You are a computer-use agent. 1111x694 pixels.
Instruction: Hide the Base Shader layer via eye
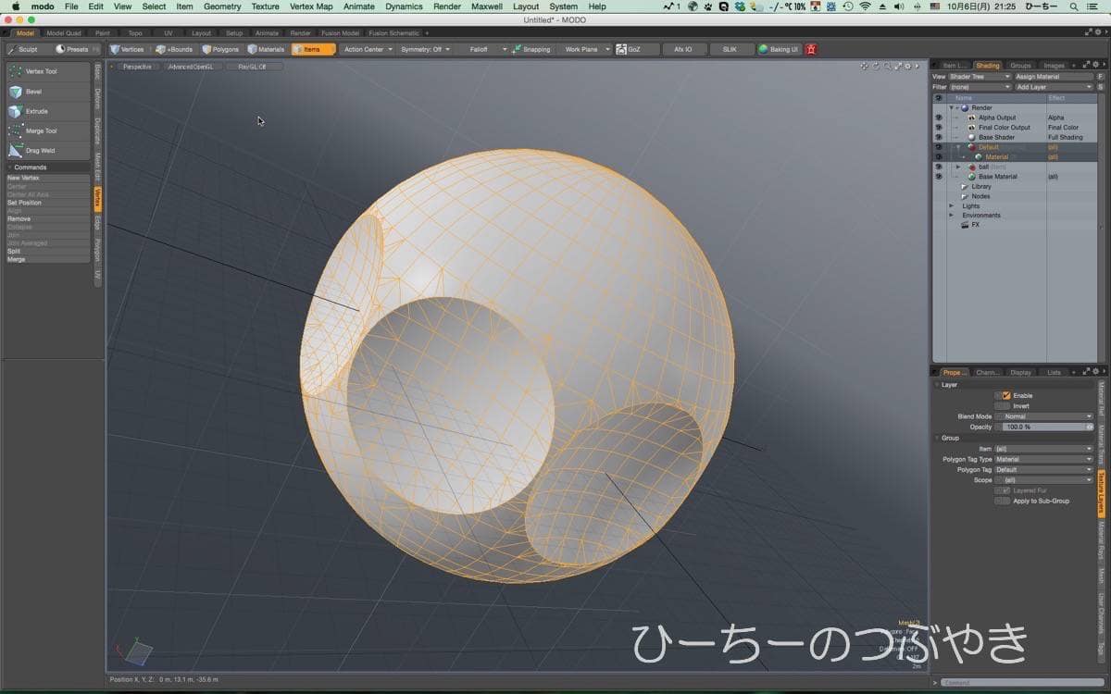coord(938,137)
